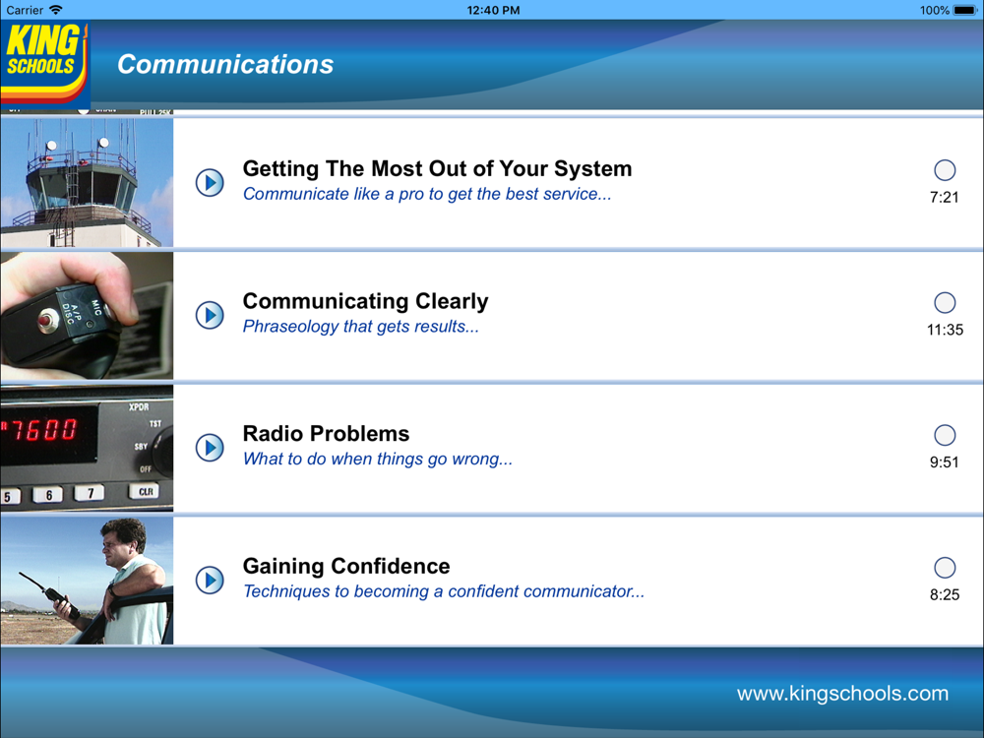The width and height of the screenshot is (984, 738).
Task: Click 'Phraseology that gets results...' subtitle
Action: point(360,327)
